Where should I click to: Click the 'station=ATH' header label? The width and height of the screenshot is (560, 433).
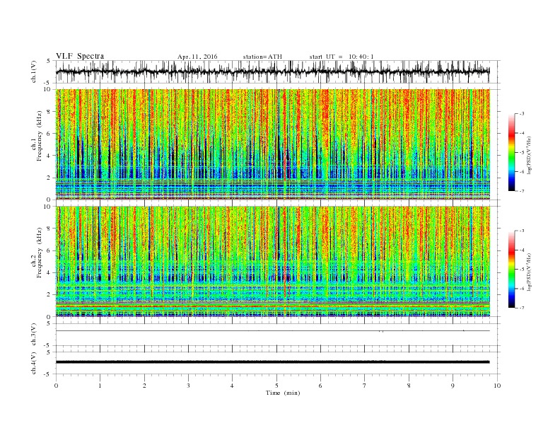[262, 57]
